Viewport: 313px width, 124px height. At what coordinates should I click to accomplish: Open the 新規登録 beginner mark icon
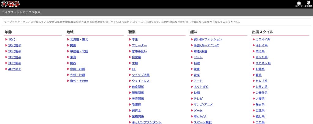pos(308,4)
